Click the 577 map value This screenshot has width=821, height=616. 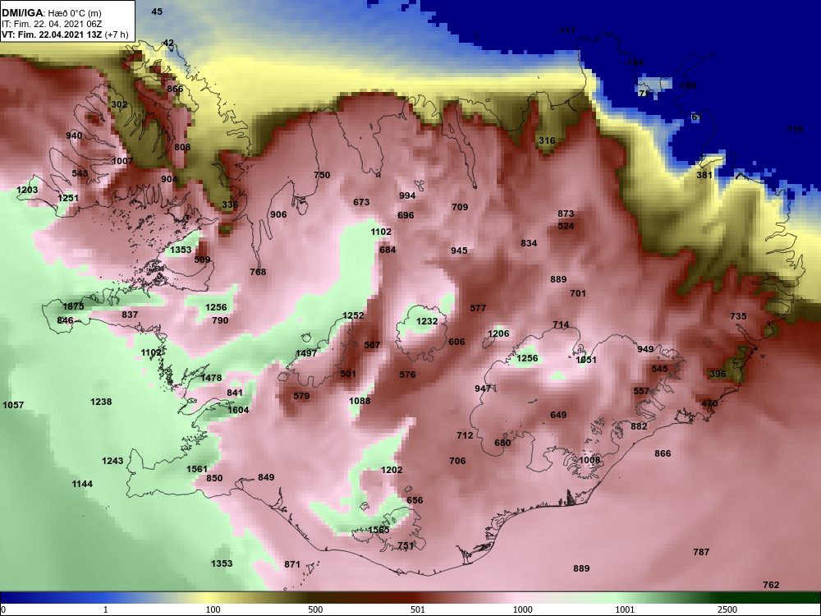coord(478,308)
